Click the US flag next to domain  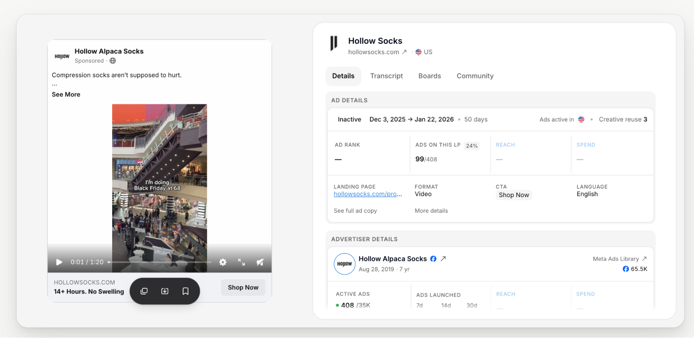[418, 52]
